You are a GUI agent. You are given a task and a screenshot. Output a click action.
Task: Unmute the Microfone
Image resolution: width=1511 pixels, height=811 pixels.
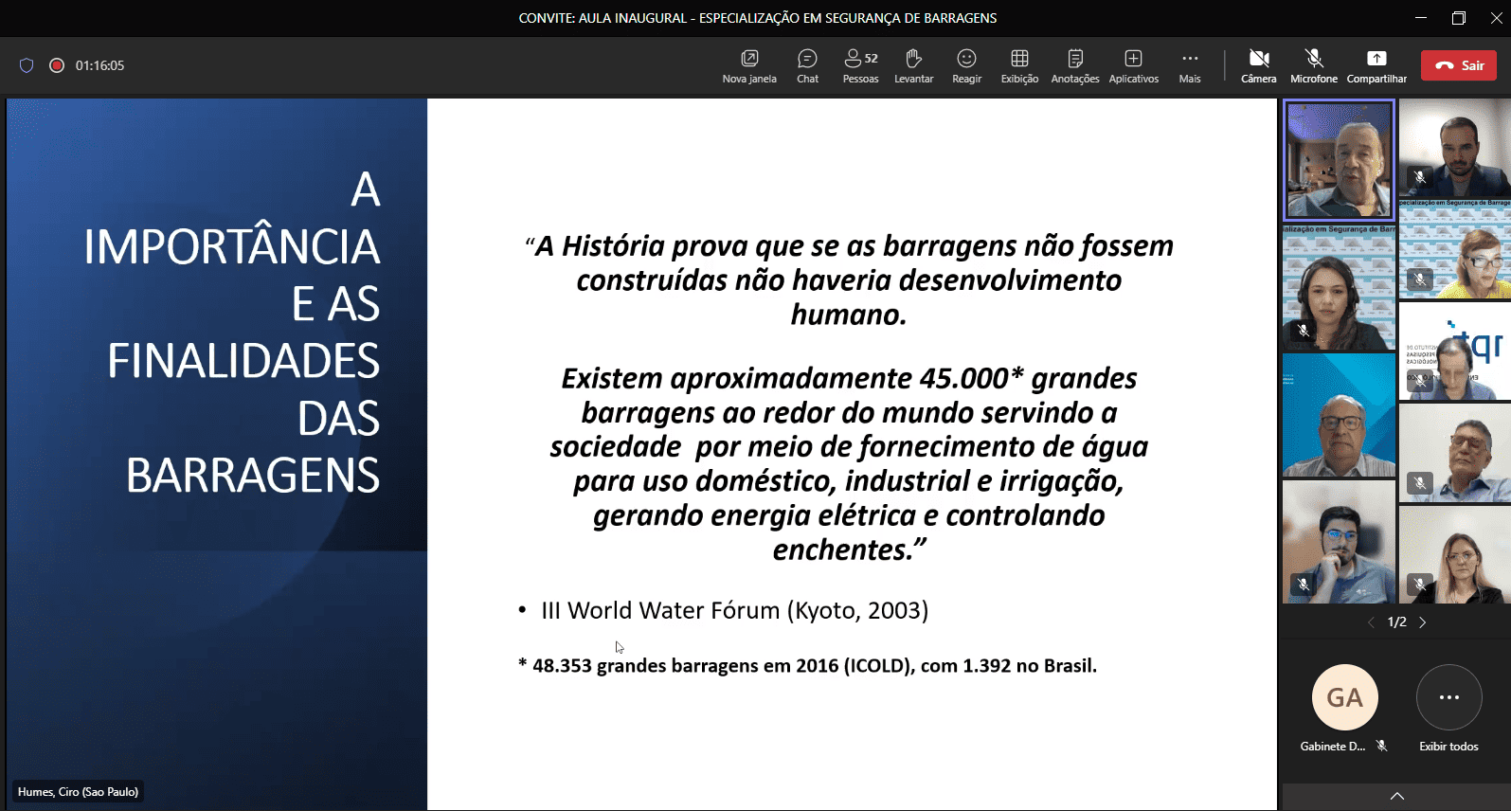pyautogui.click(x=1314, y=65)
